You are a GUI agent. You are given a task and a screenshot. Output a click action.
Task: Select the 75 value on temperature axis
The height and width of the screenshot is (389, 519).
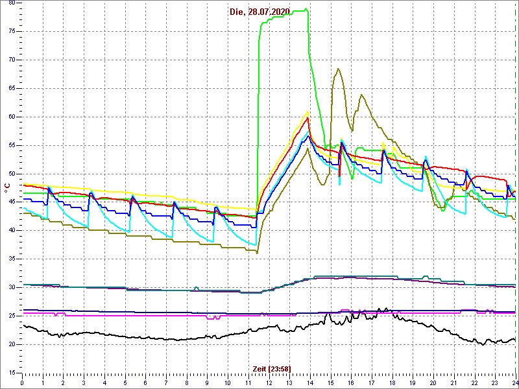[x=11, y=31]
